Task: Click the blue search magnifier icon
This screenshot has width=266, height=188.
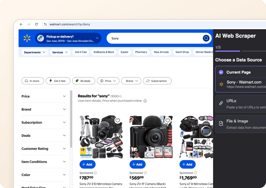Action: [x=206, y=38]
